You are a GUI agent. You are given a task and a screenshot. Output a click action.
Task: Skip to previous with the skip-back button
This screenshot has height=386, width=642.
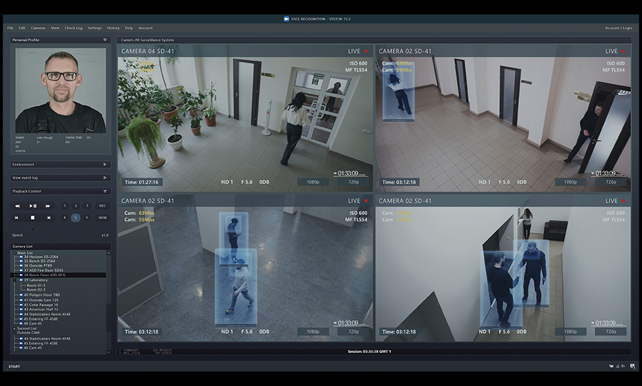pyautogui.click(x=17, y=218)
